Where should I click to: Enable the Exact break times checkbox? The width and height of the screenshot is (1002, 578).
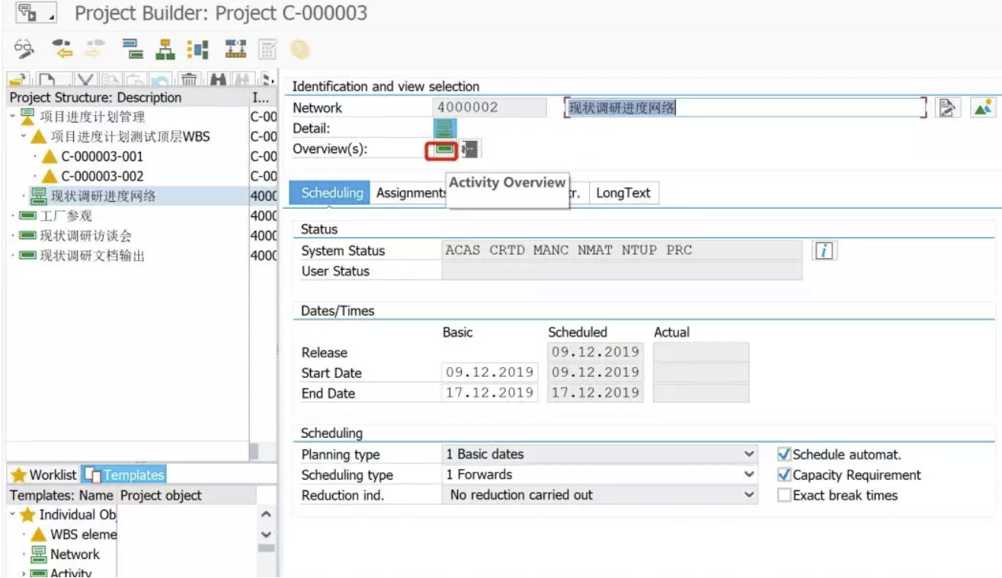click(784, 496)
